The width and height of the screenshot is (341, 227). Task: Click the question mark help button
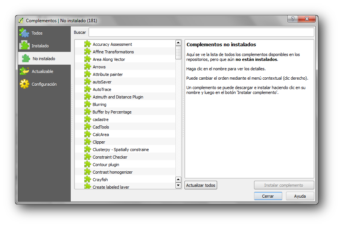coord(293,19)
